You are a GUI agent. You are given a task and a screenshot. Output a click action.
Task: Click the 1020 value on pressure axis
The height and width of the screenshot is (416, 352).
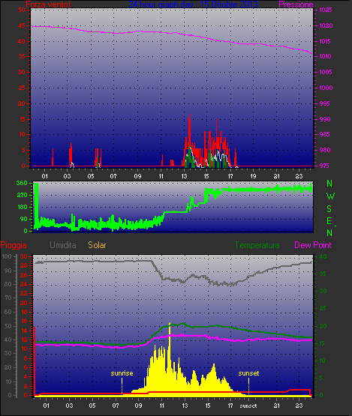326,25
